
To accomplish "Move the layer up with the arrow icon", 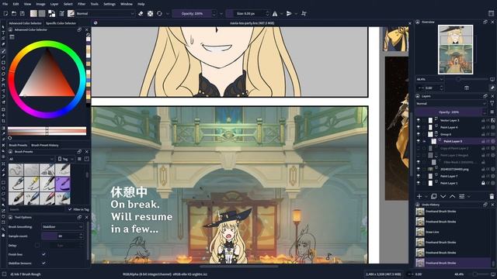I will [452, 196].
